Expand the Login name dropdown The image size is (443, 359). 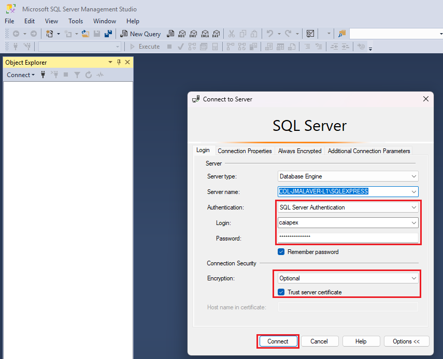[x=414, y=223]
